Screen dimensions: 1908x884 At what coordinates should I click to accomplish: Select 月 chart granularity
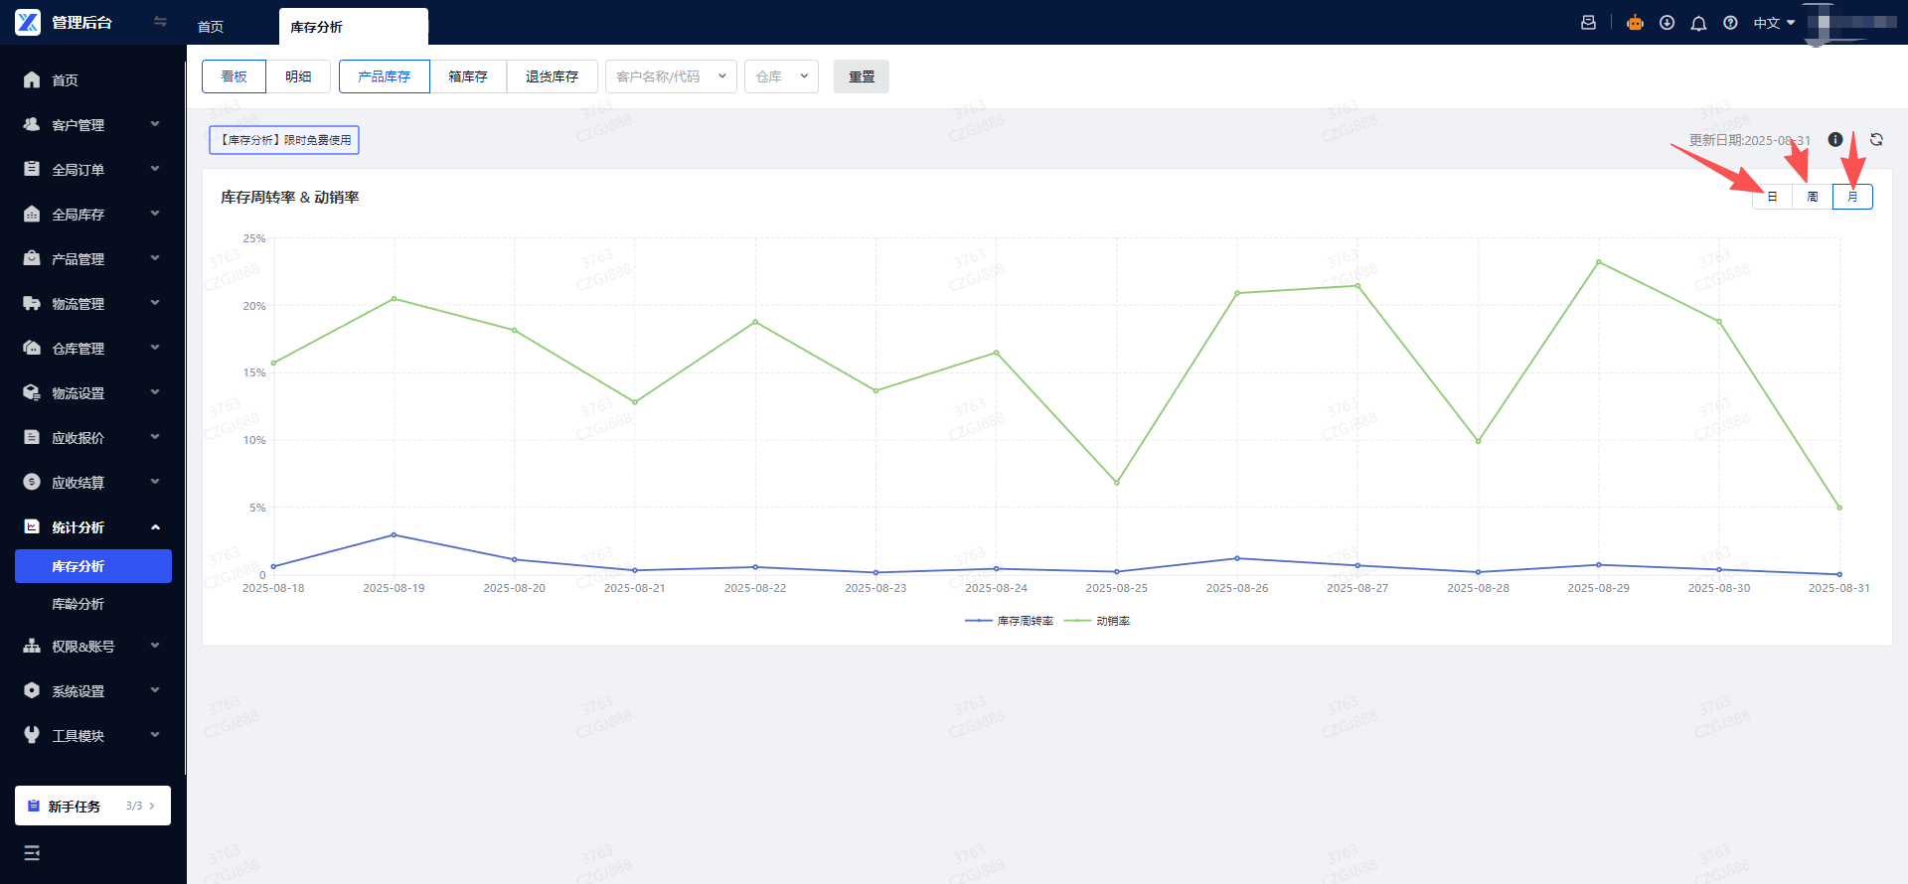1852,197
